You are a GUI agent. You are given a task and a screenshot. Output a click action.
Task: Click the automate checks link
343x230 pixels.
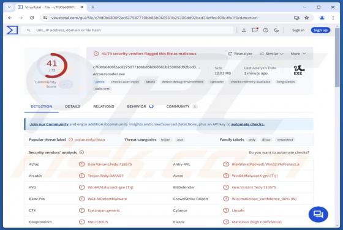tap(247, 124)
